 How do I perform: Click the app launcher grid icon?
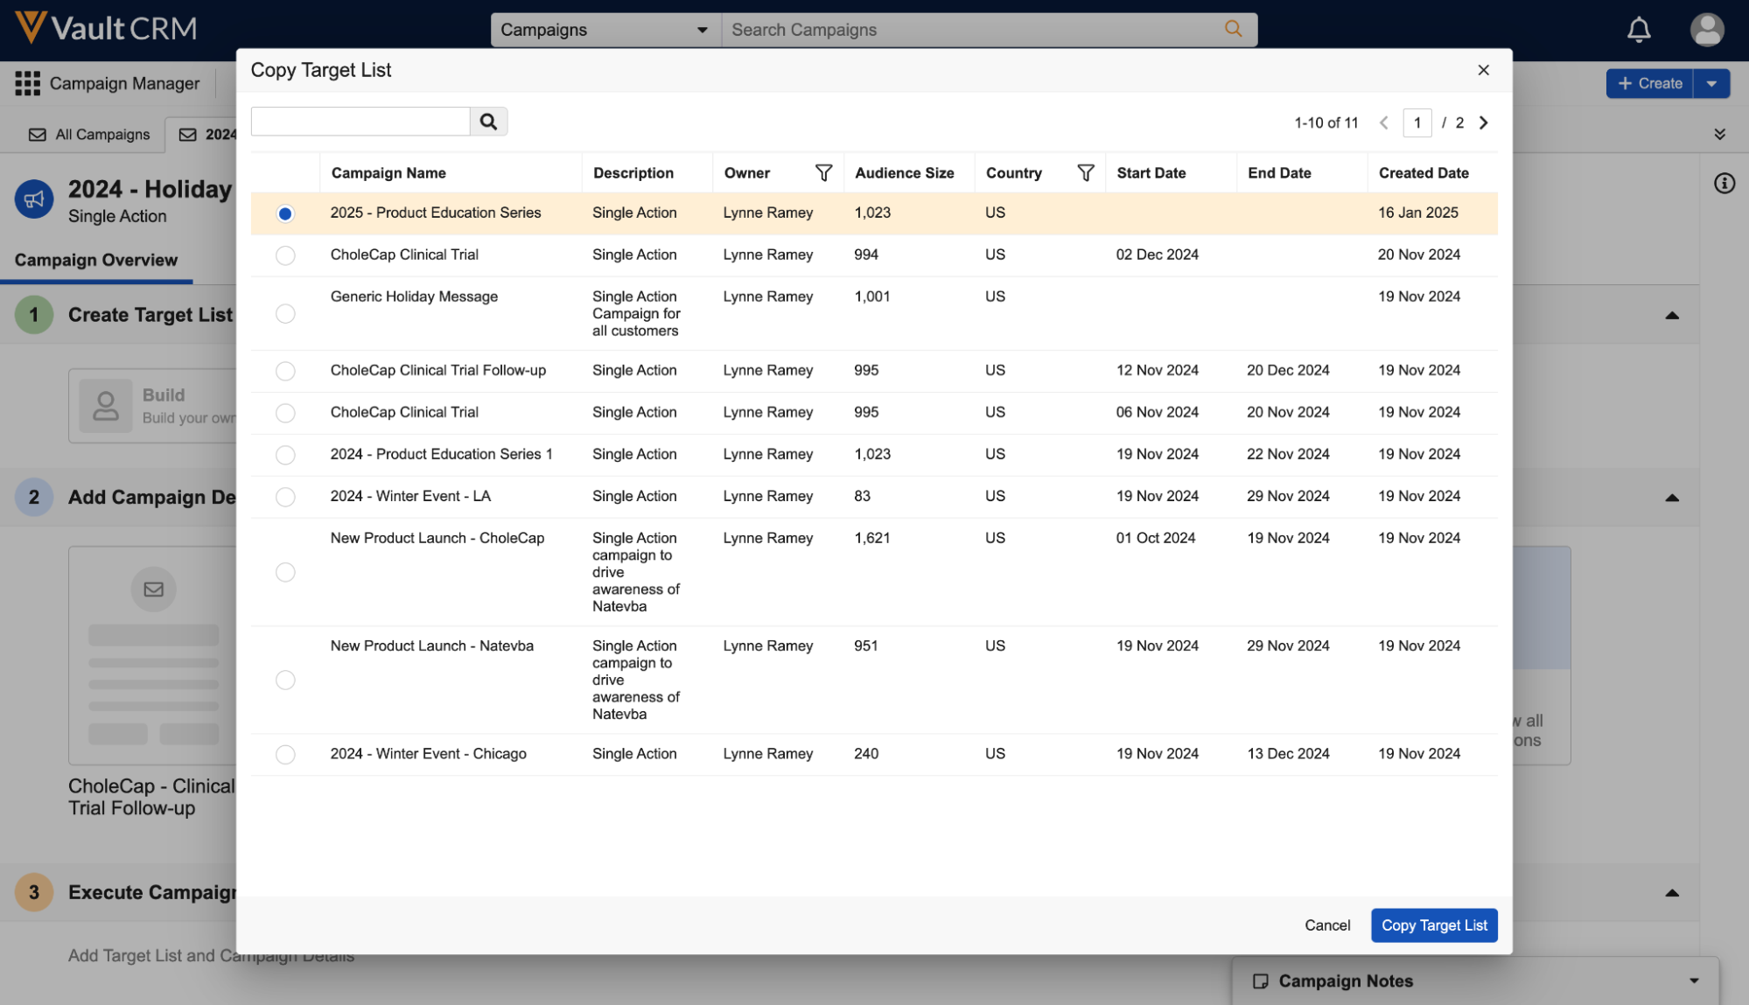click(27, 84)
